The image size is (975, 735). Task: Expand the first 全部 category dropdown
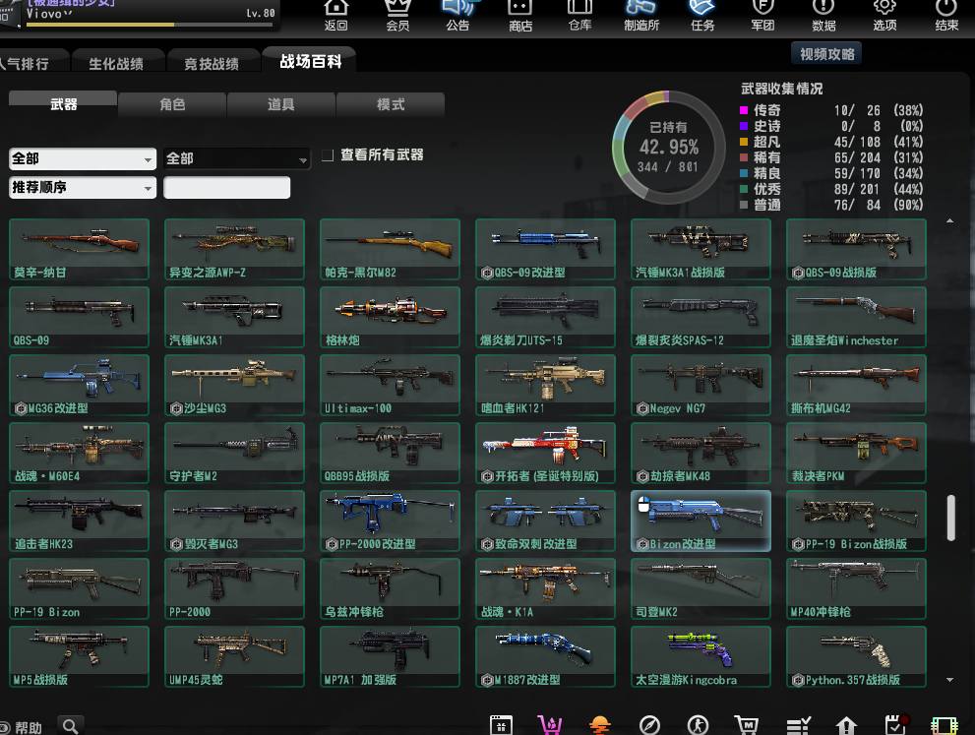[x=83, y=158]
